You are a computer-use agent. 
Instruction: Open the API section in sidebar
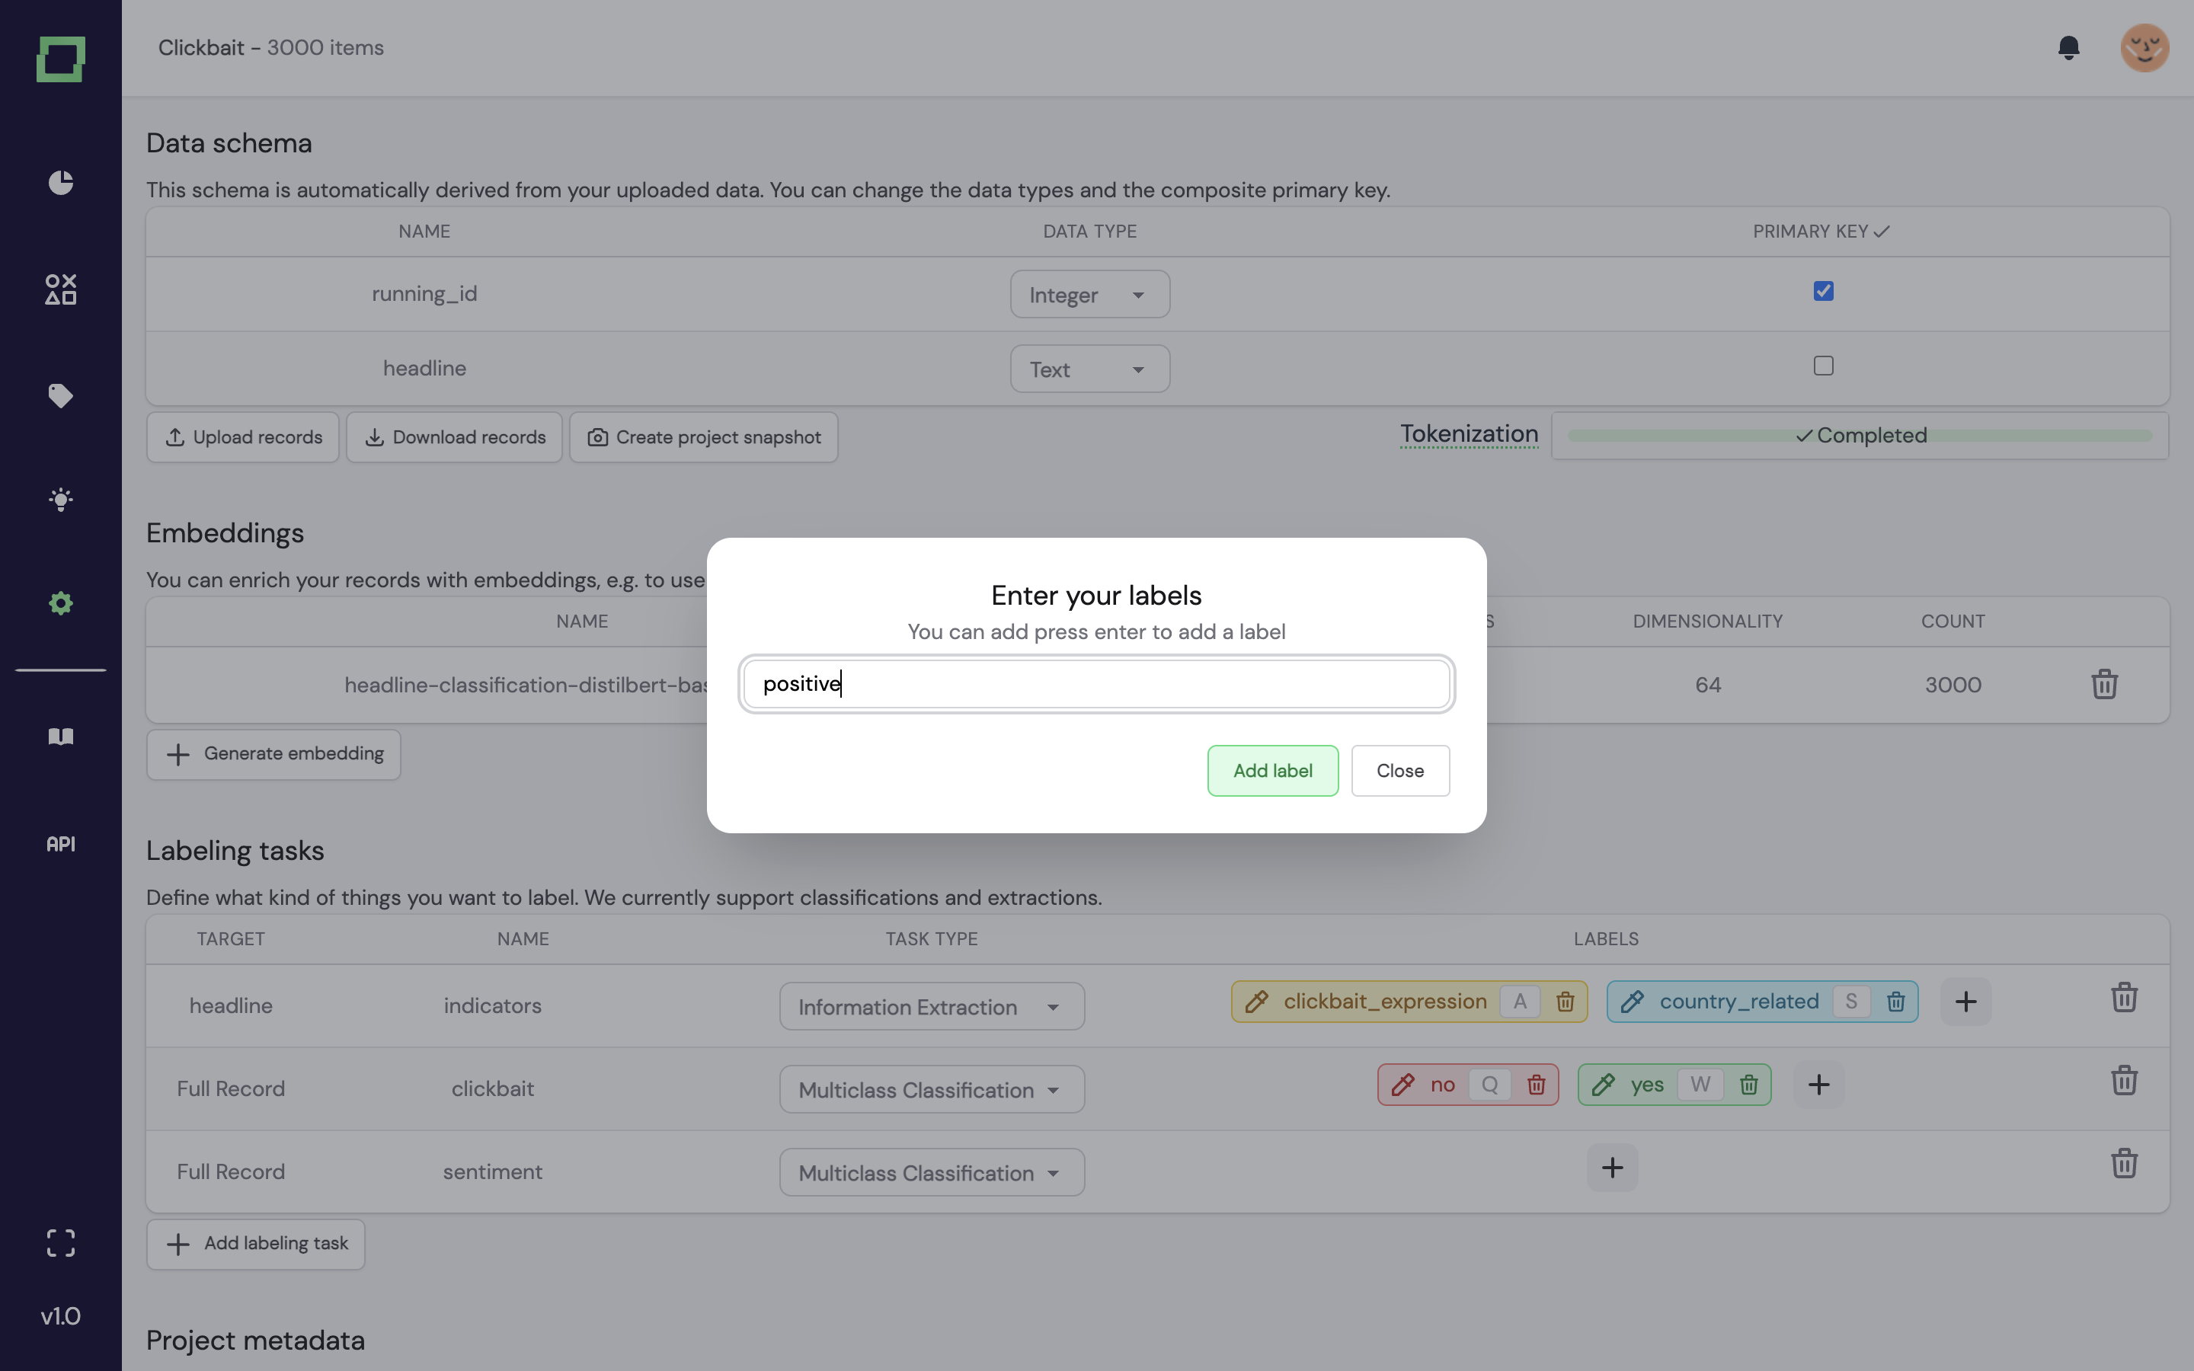[61, 844]
